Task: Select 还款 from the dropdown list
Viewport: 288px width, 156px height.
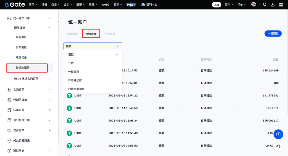Action: click(71, 63)
